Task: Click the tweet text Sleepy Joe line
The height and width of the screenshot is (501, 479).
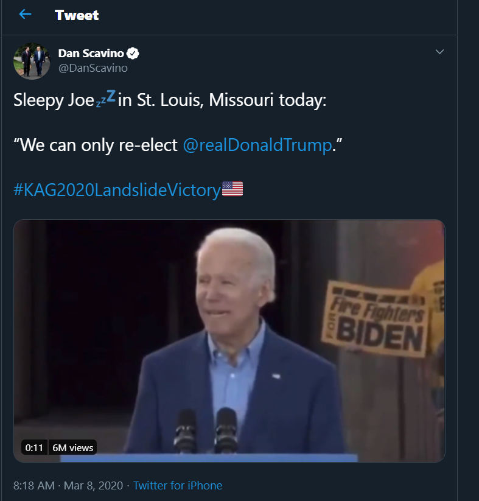Action: [x=170, y=100]
